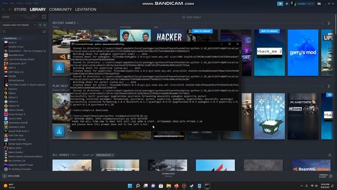
Task: Click the Steam back navigation arrow
Action: pos(4,9)
